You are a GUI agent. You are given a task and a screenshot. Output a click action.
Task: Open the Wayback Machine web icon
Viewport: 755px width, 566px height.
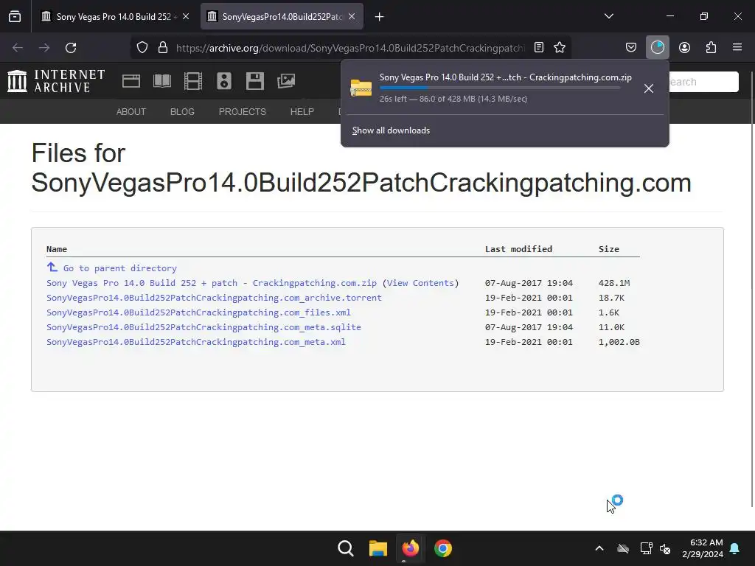(131, 81)
